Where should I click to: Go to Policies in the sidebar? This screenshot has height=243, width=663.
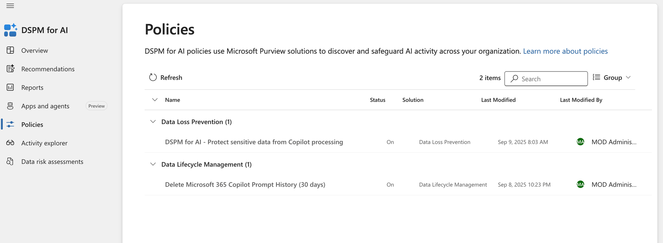pyautogui.click(x=32, y=124)
